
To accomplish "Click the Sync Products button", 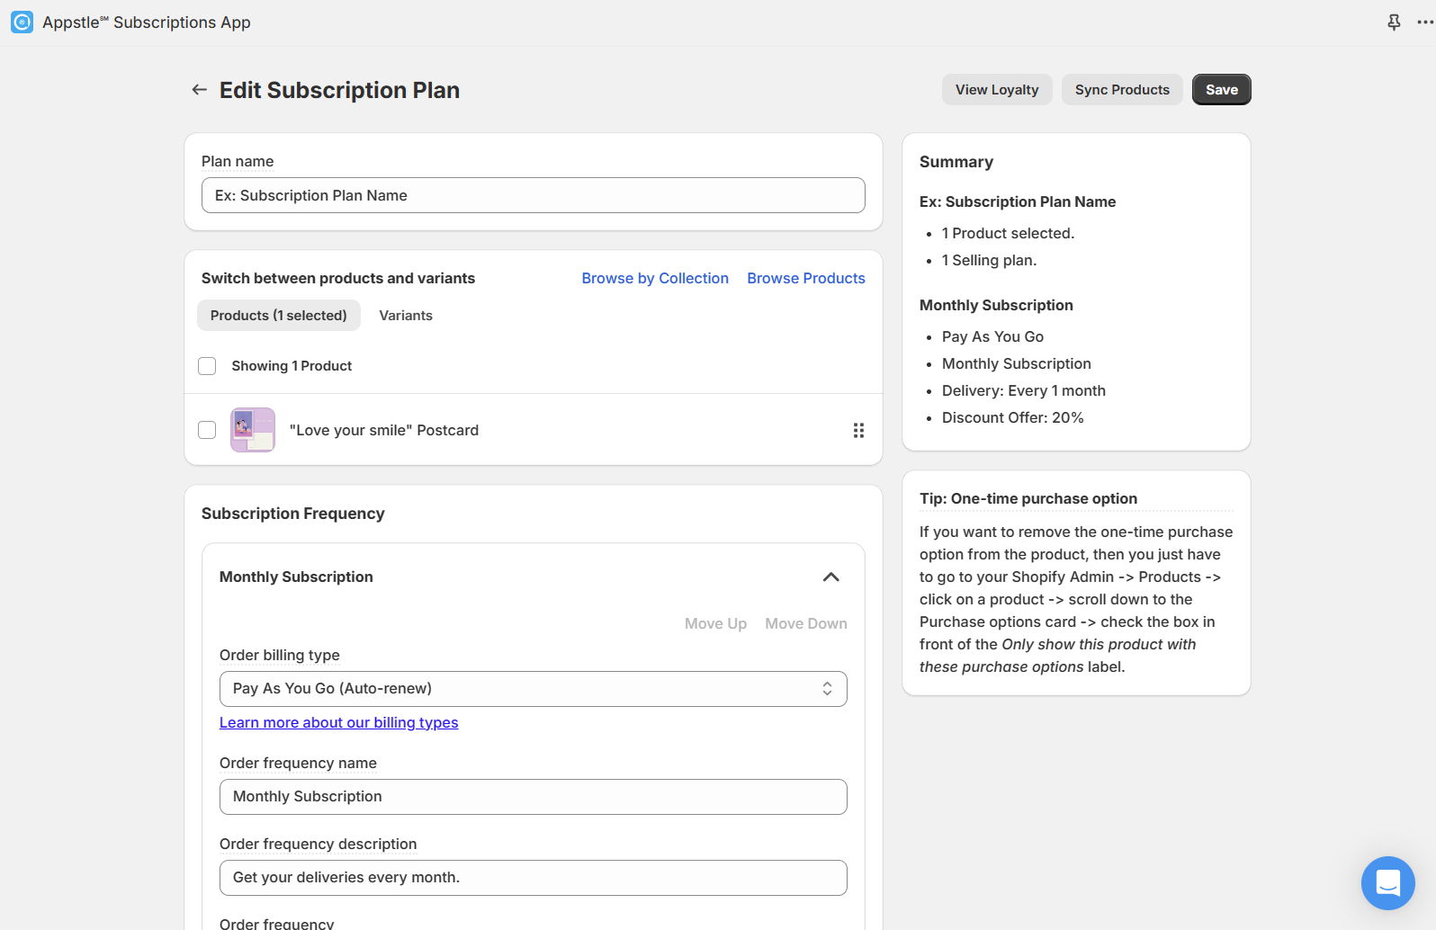I will point(1122,90).
